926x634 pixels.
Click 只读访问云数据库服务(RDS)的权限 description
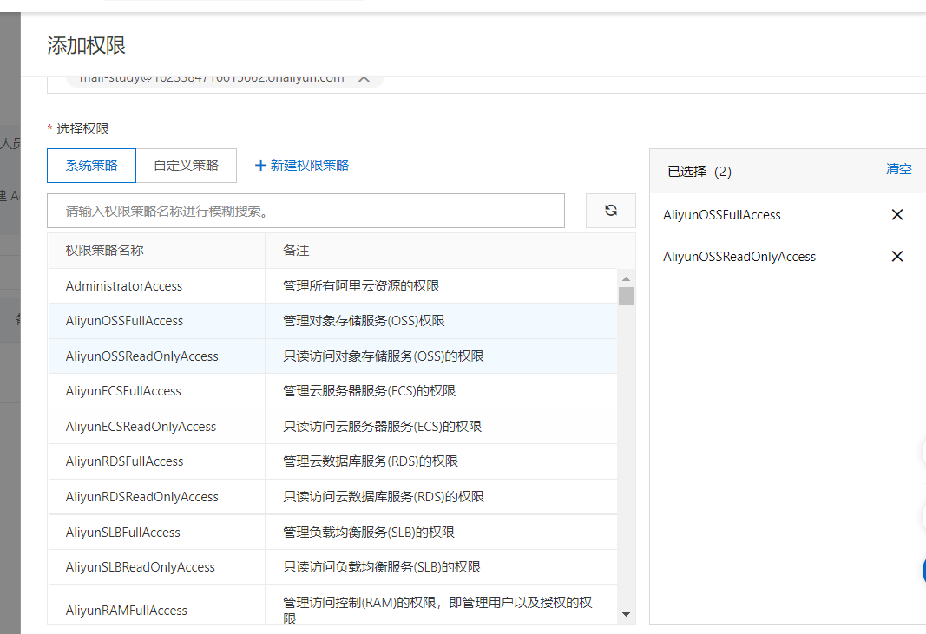click(x=384, y=496)
